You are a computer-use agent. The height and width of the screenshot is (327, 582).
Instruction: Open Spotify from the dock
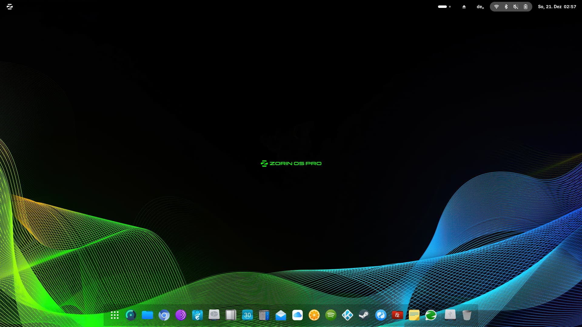(x=331, y=315)
